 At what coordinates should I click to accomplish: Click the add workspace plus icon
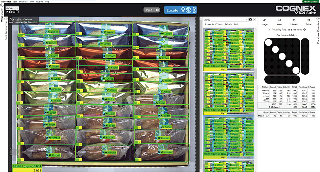pos(11,12)
